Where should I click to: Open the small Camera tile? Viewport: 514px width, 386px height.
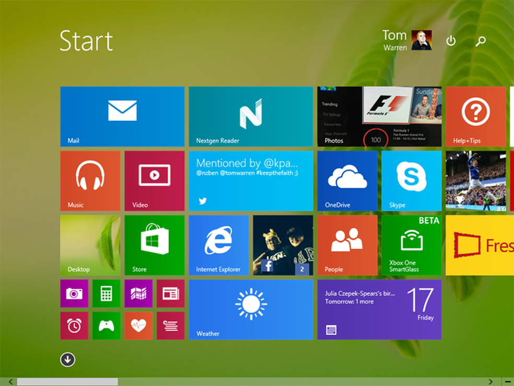[x=74, y=293]
